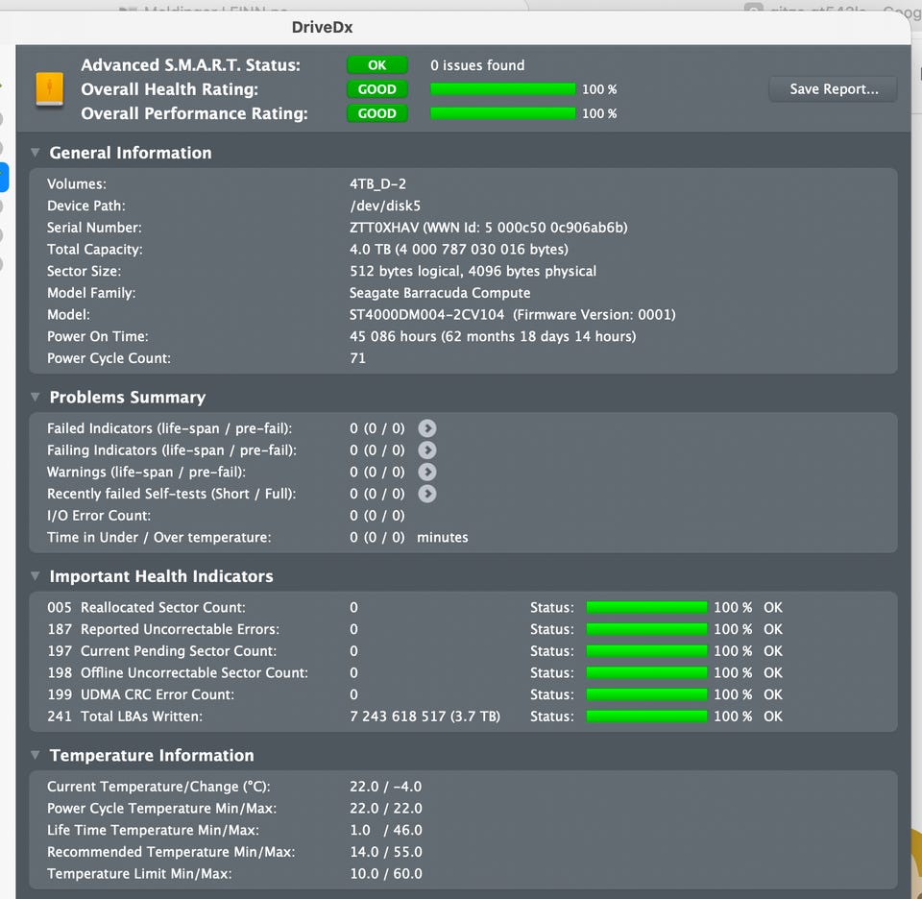The height and width of the screenshot is (899, 922).
Task: Click the Save Report button
Action: 834,89
